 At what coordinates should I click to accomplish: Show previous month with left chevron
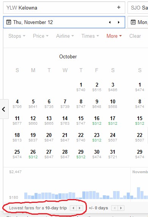tap(4, 109)
